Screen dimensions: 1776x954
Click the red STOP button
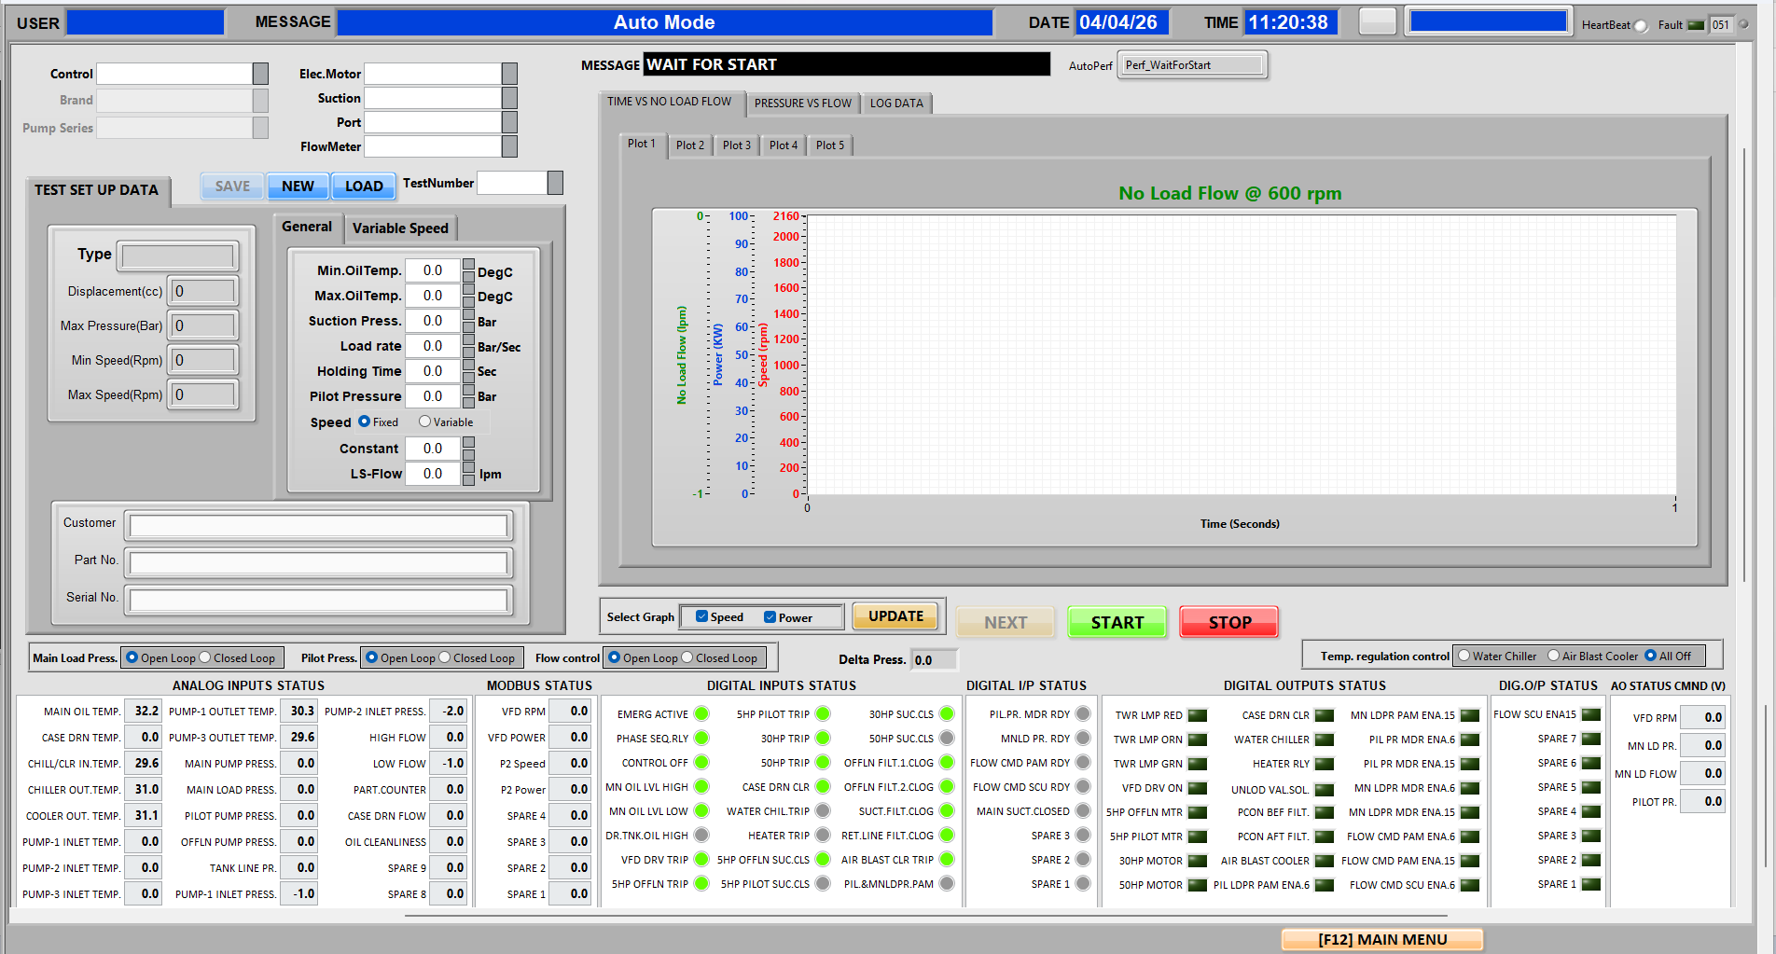1229,622
